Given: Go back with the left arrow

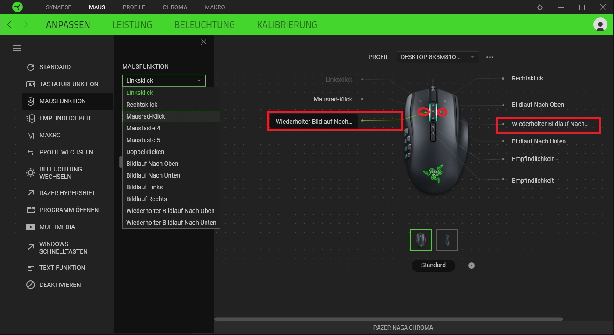Looking at the screenshot, I should tap(9, 24).
